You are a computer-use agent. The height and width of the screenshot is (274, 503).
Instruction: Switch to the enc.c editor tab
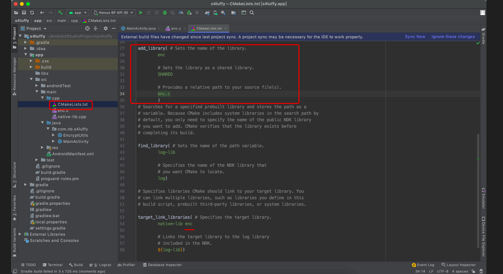tap(176, 29)
